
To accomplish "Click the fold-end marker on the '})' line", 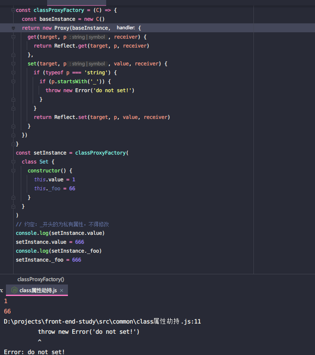I will pyautogui.click(x=13, y=135).
